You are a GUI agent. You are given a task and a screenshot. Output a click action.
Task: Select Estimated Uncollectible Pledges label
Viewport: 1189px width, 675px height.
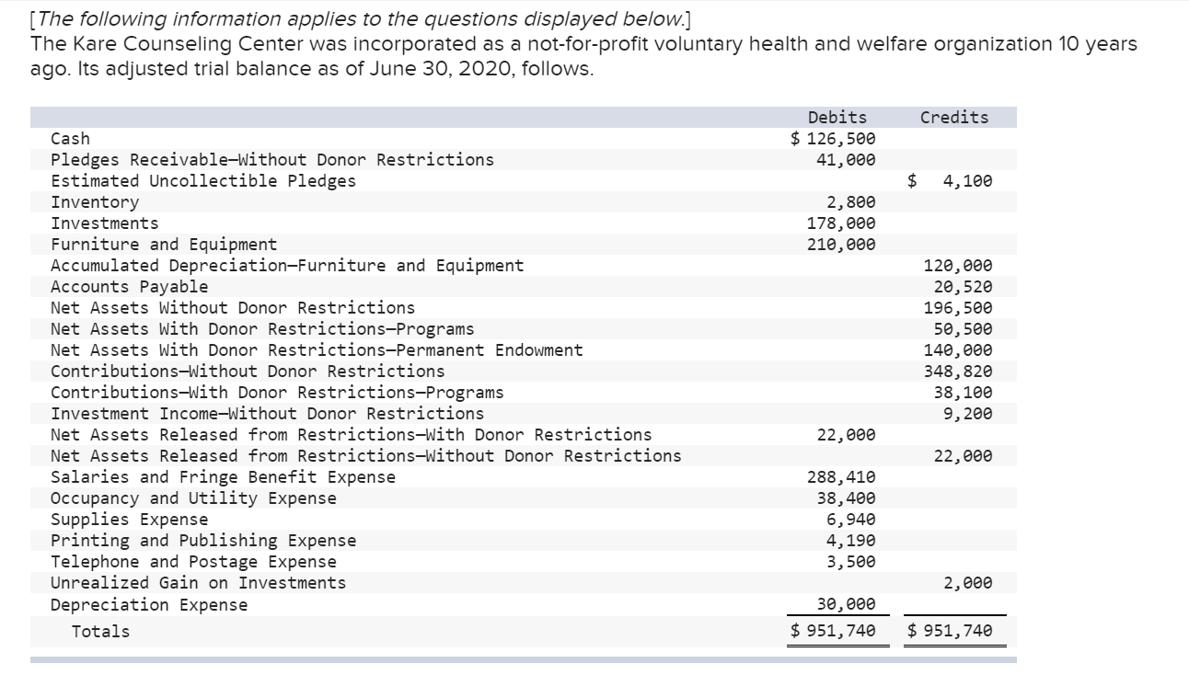tap(203, 181)
